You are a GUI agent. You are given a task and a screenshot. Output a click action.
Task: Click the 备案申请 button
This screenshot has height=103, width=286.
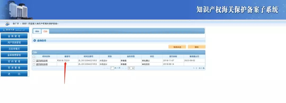(x=177, y=47)
